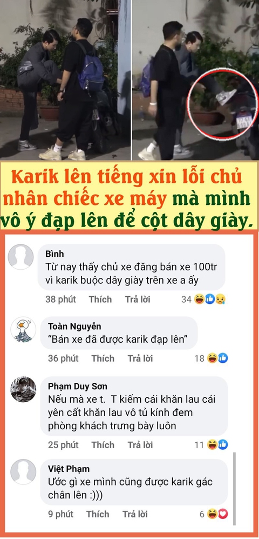259x539 pixels.
Task: Open Việt Phạm's default avatar
Action: tap(23, 471)
